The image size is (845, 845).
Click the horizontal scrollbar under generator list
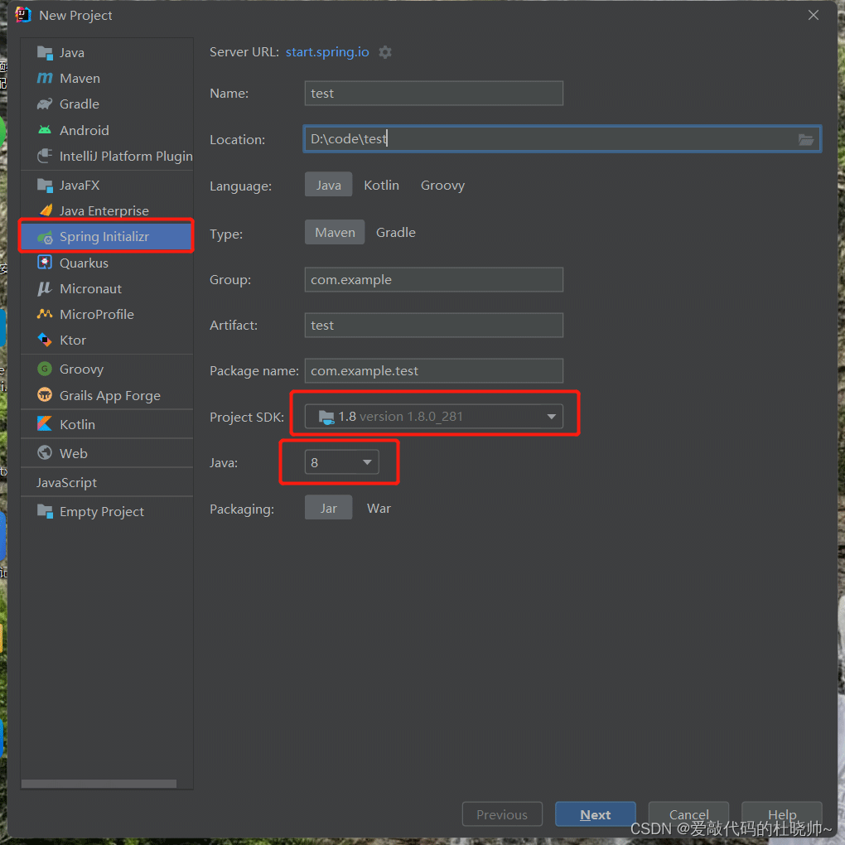[x=99, y=784]
